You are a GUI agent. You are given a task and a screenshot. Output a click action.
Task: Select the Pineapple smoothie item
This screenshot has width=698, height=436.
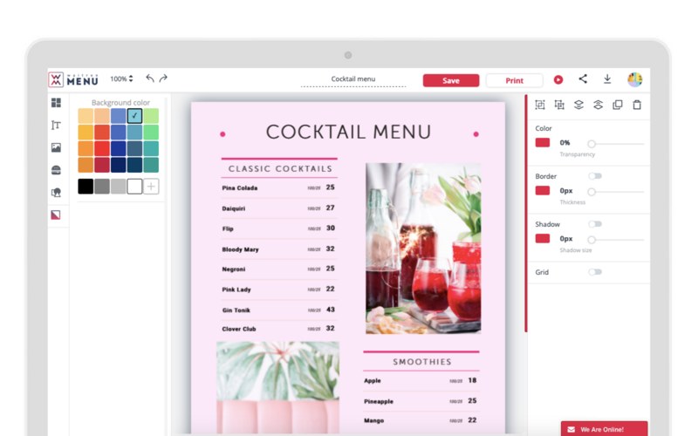(421, 401)
